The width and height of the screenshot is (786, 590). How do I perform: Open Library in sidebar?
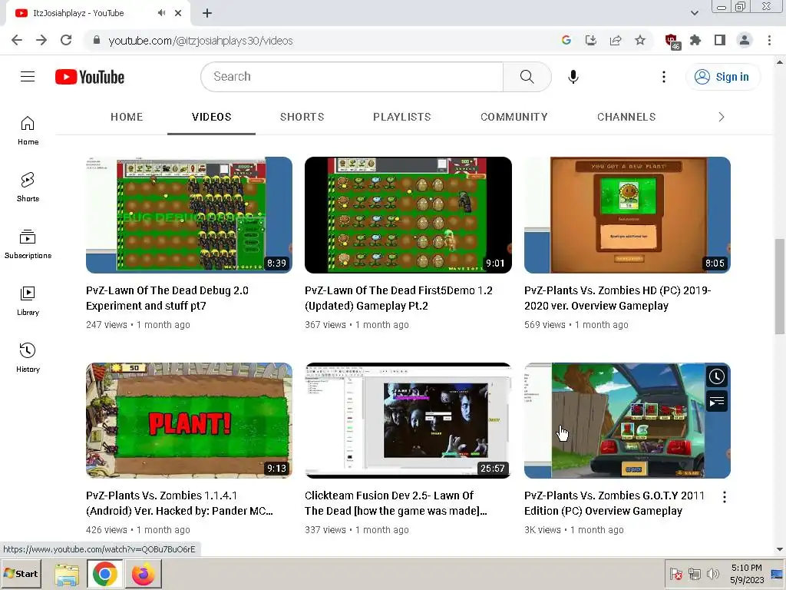tap(28, 301)
